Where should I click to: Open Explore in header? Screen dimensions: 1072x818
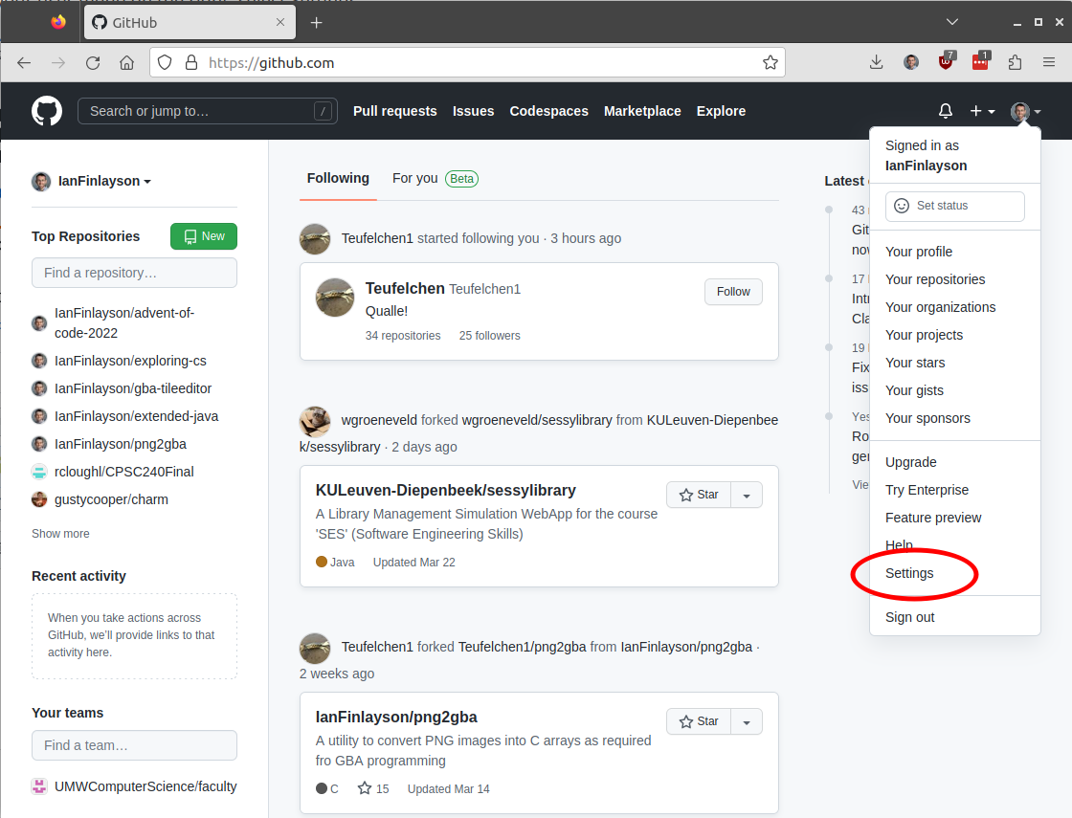(721, 111)
